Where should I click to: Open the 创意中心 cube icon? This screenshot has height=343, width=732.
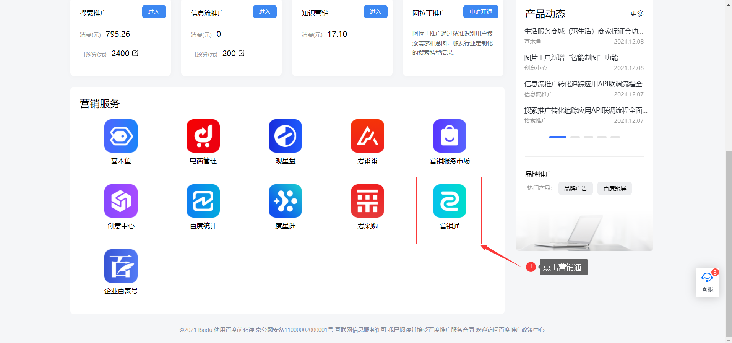(x=121, y=201)
